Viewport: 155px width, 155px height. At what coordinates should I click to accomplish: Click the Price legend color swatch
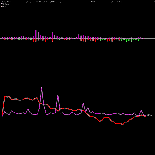point(2,7)
